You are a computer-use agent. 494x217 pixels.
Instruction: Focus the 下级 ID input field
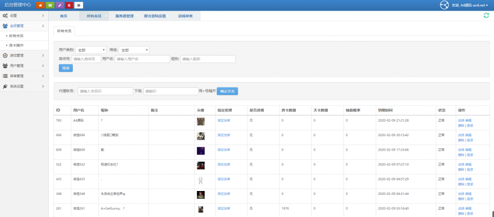tap(171, 91)
